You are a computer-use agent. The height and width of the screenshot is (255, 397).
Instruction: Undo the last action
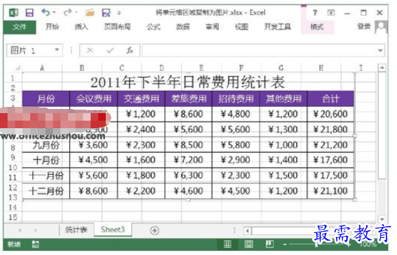45,12
